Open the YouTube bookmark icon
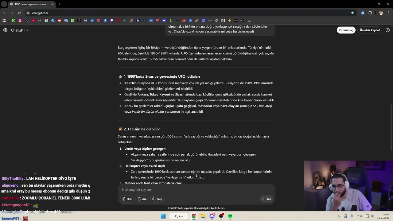Image resolution: width=393 pixels, height=221 pixels. 33,21
